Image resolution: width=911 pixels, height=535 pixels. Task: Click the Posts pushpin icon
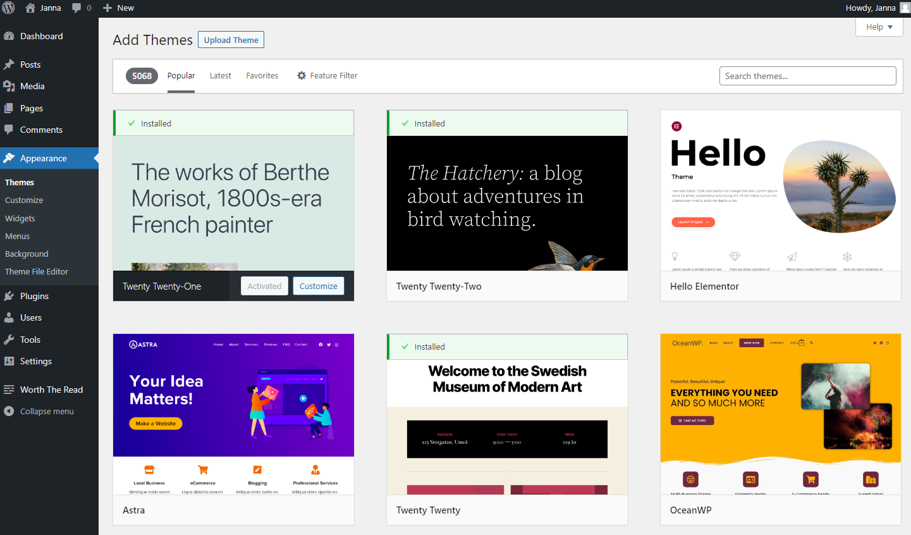pos(9,65)
